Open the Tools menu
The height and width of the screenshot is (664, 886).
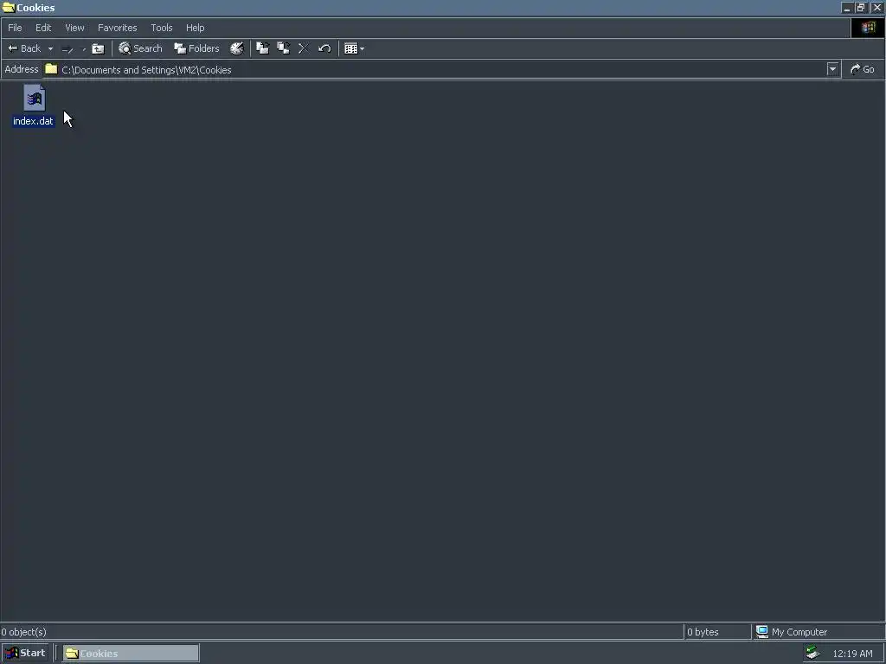[x=162, y=28]
